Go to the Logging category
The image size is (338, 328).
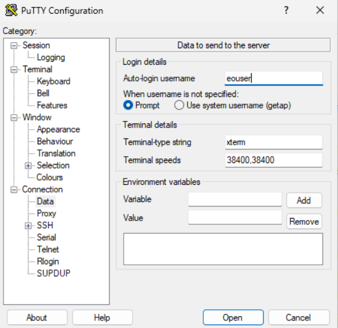(51, 57)
